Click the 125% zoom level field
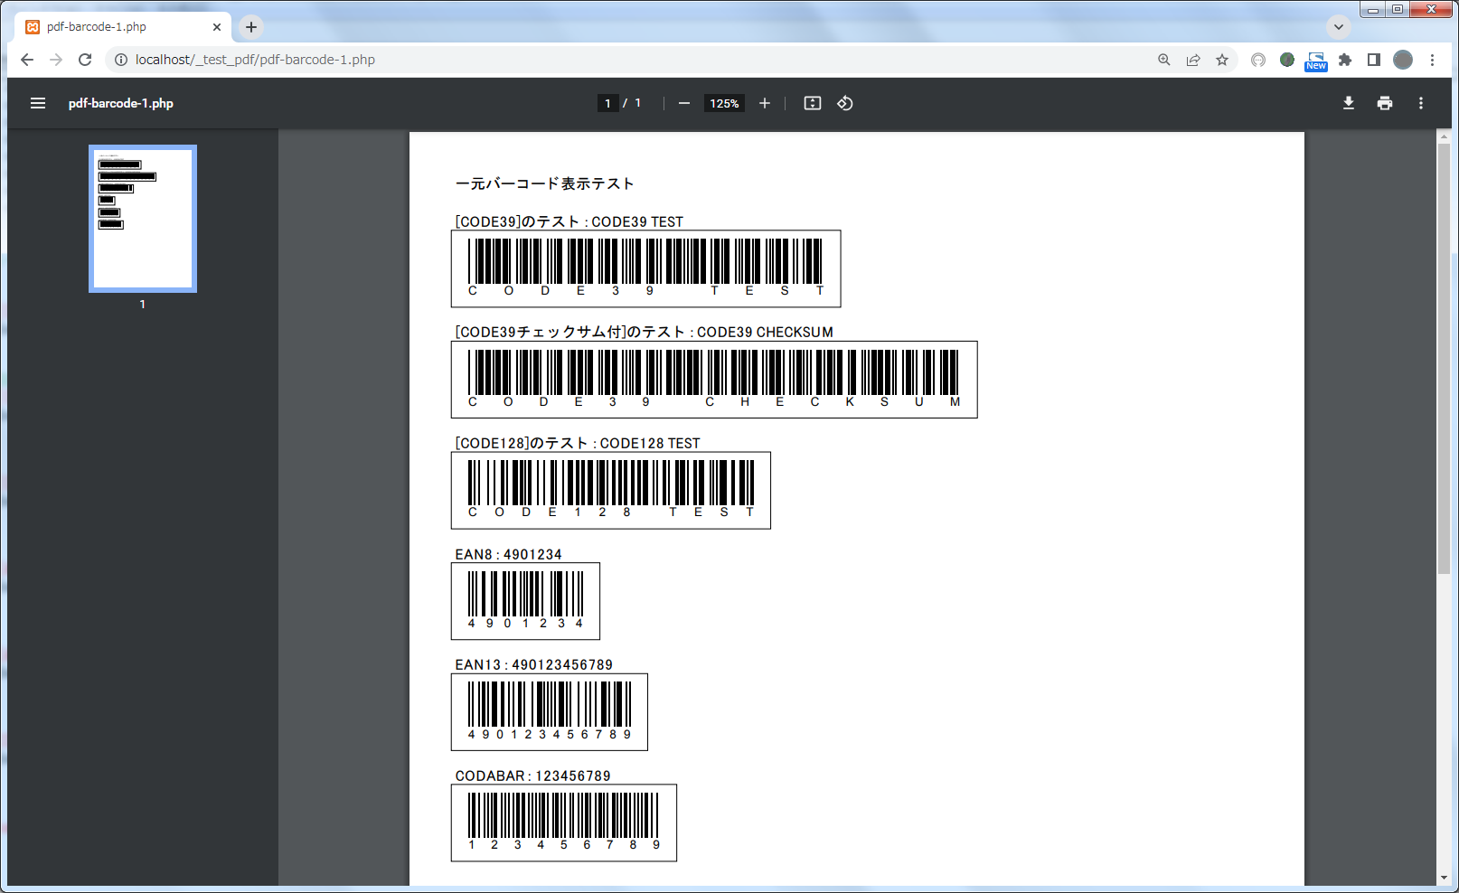This screenshot has height=893, width=1459. (724, 103)
